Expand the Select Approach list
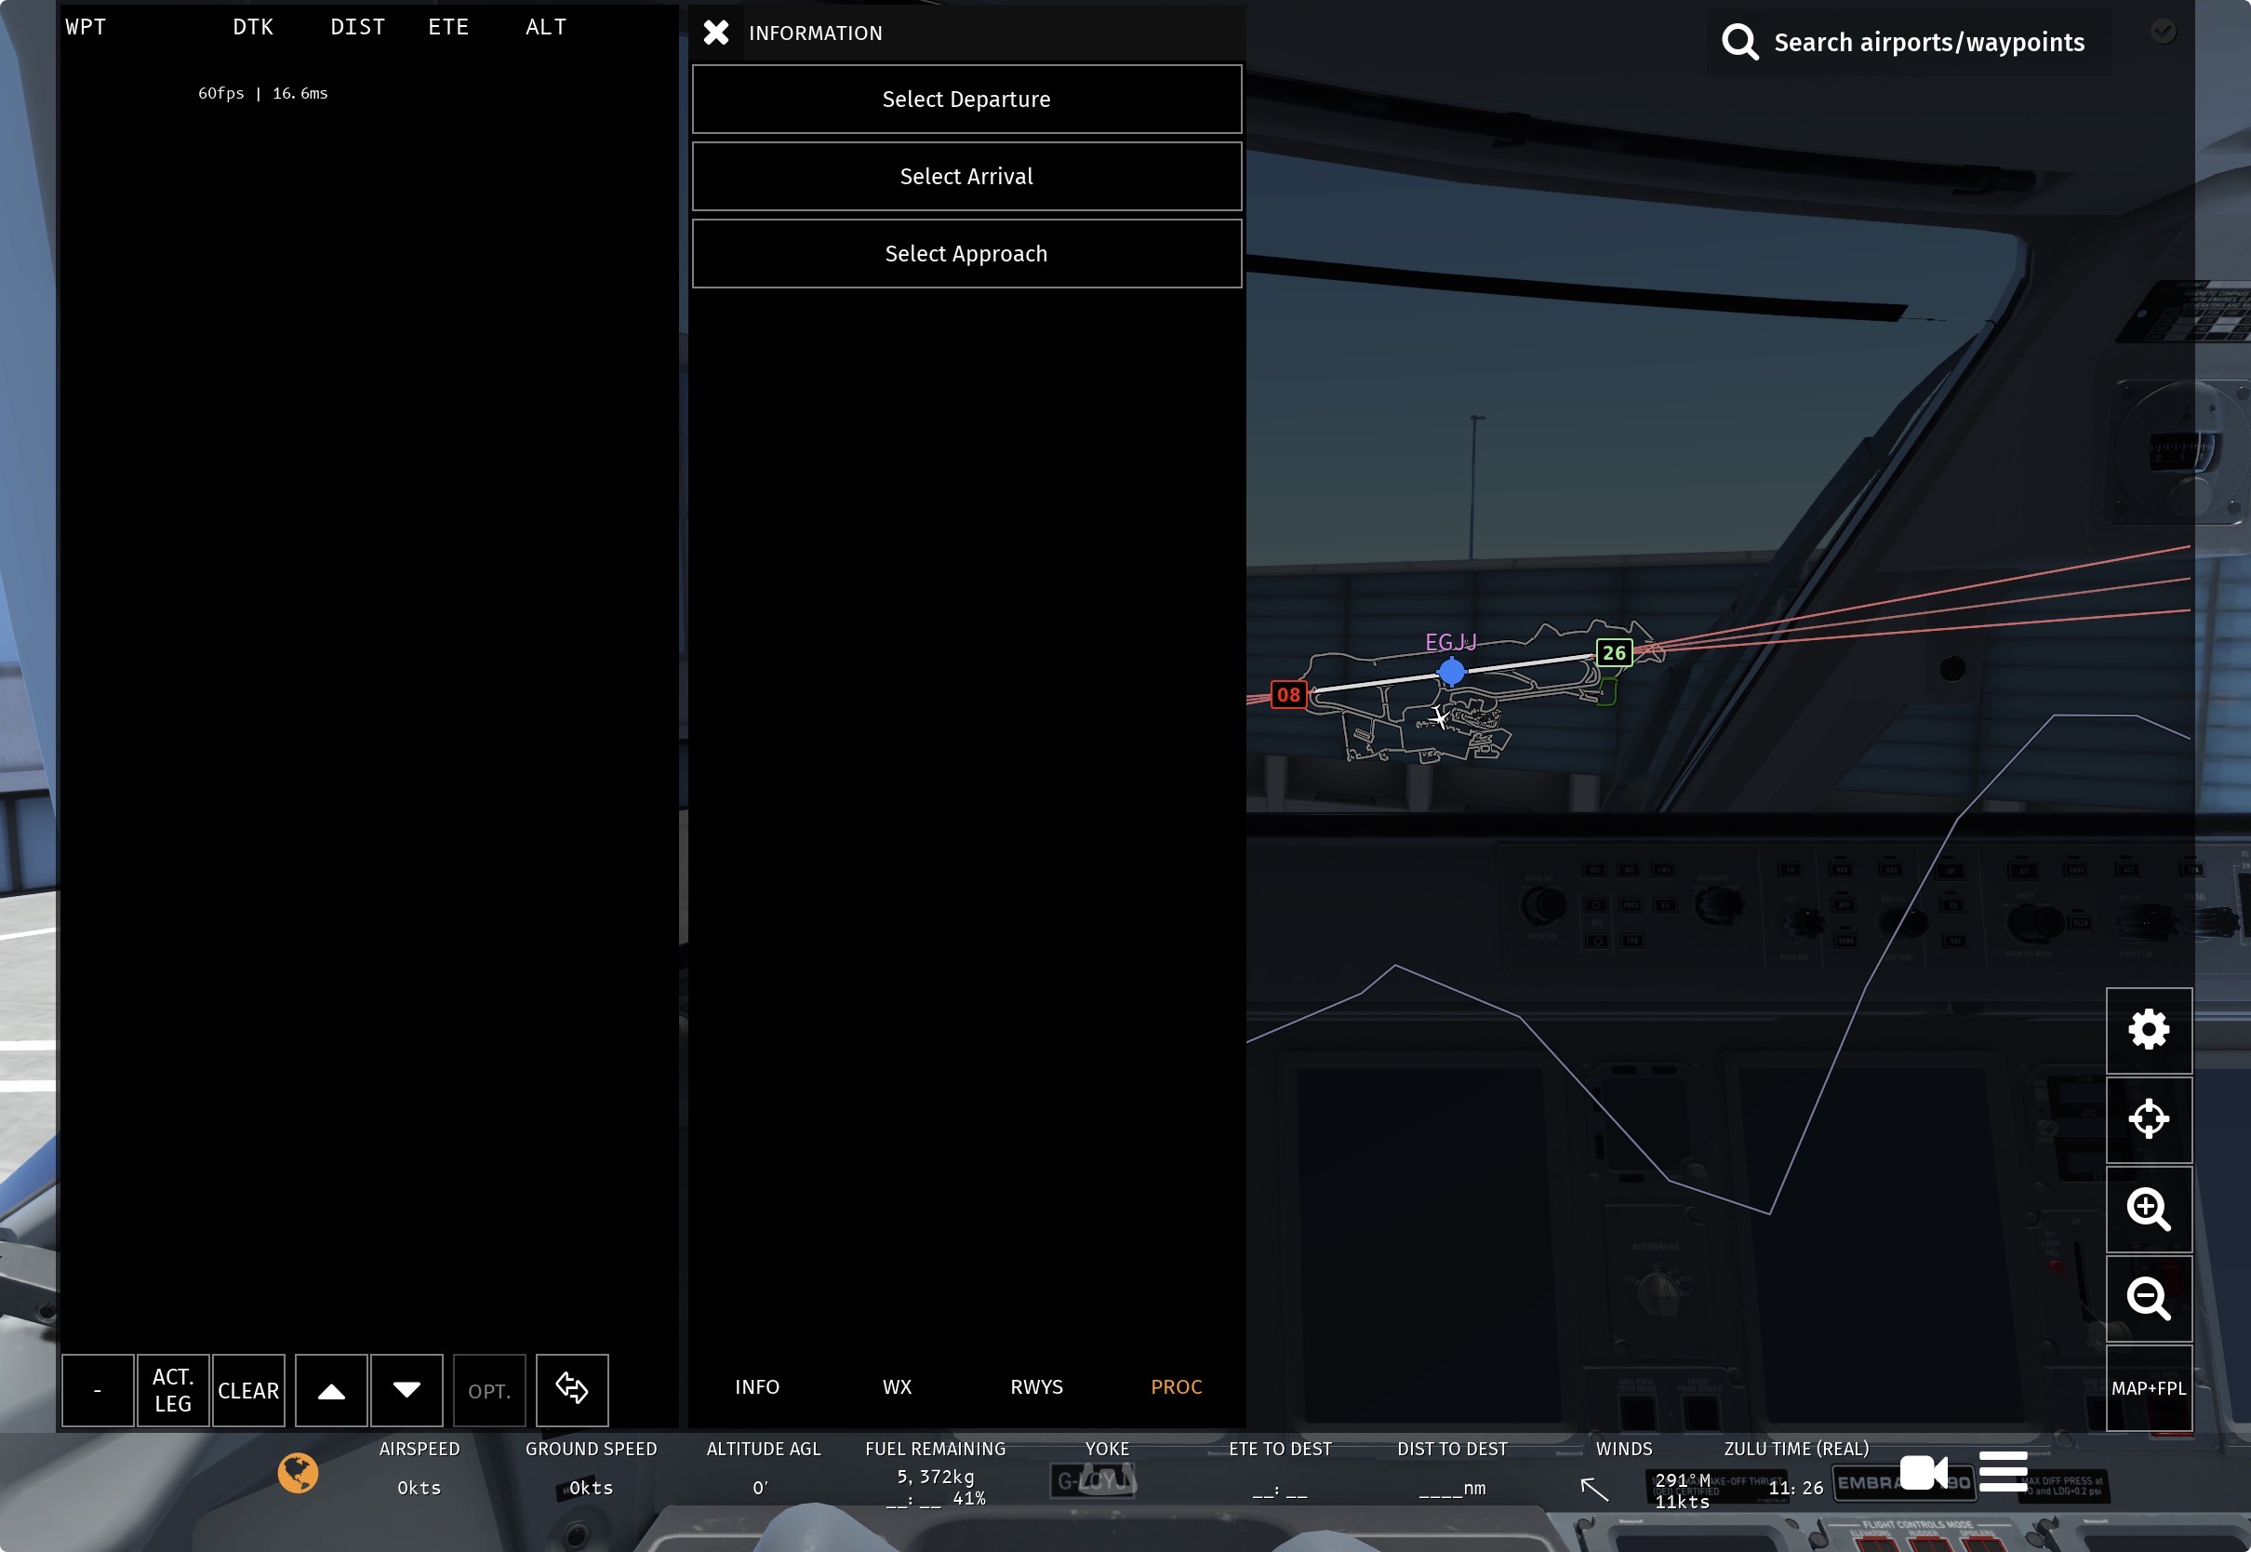The height and width of the screenshot is (1552, 2251). 966,254
